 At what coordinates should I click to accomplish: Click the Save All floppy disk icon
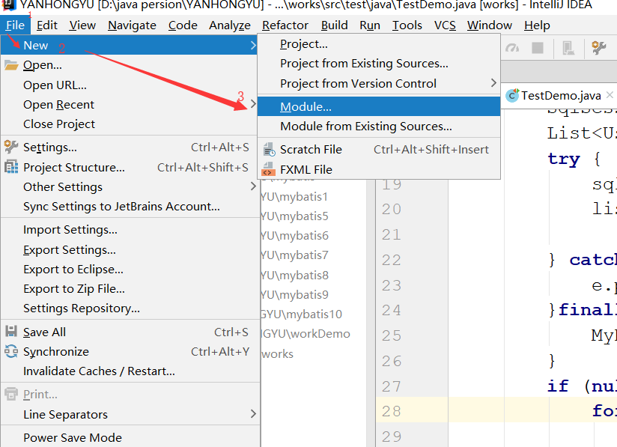point(10,332)
